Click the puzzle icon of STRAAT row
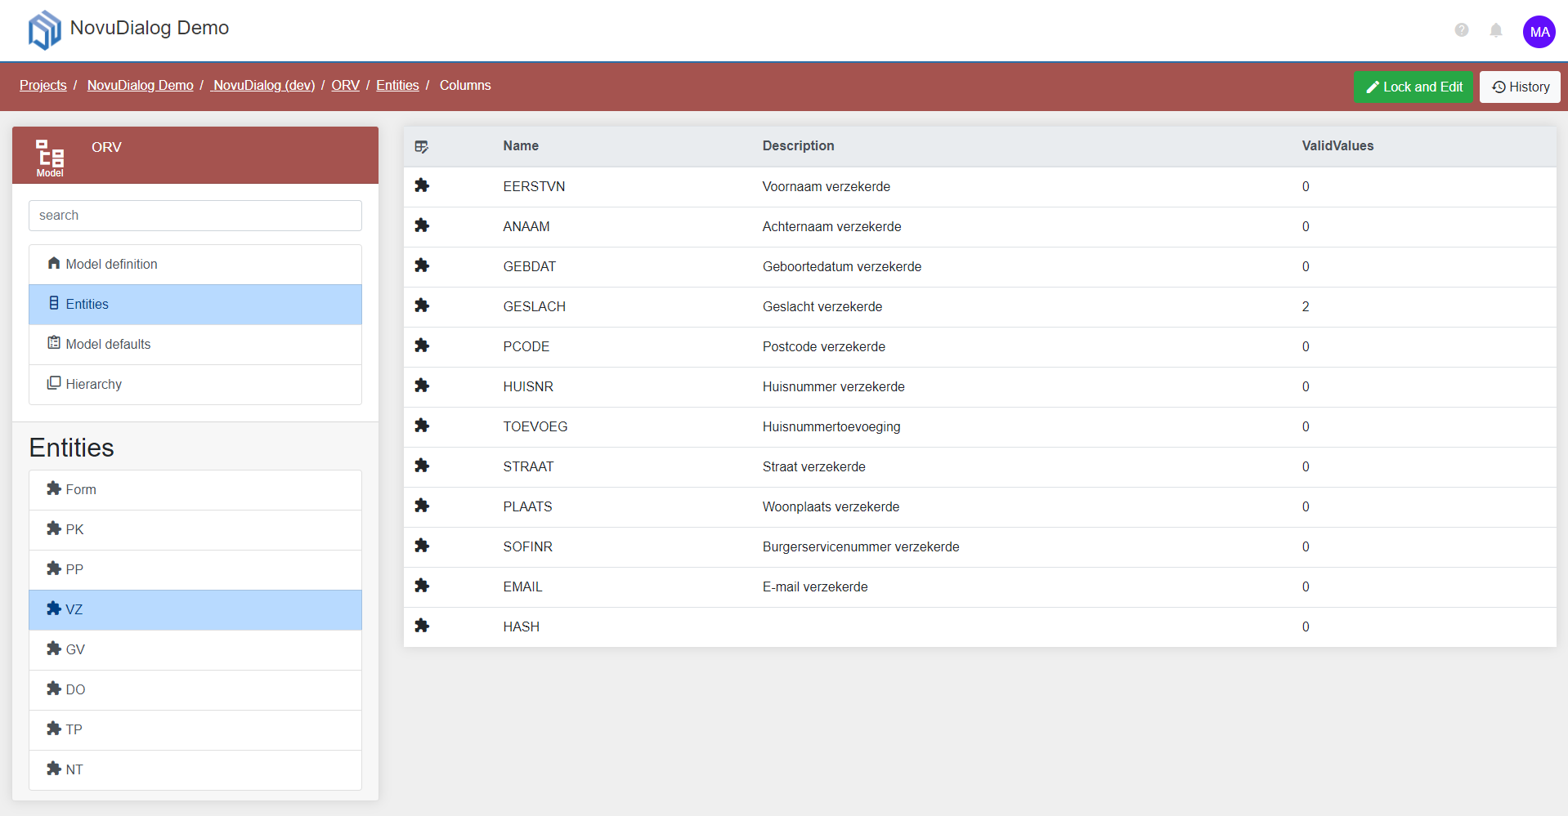The height and width of the screenshot is (816, 1568). [422, 466]
